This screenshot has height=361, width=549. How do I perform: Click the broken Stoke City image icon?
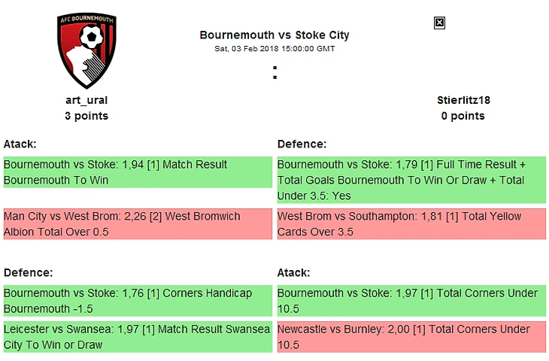tap(440, 23)
